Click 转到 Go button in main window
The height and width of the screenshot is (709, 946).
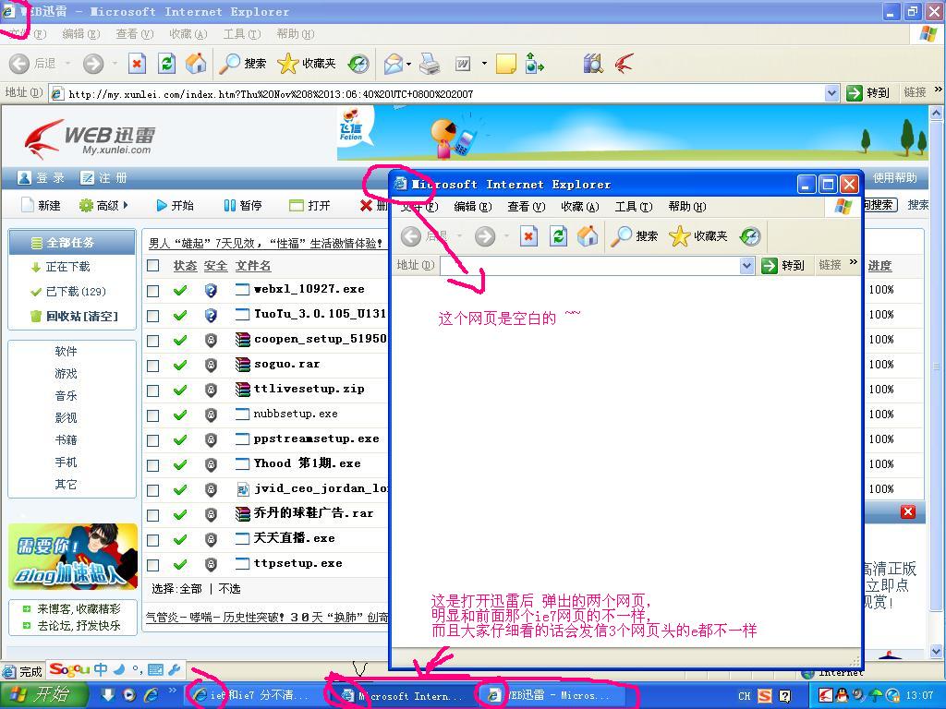(868, 93)
